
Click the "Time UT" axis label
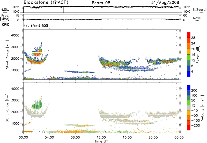[x=101, y=141]
